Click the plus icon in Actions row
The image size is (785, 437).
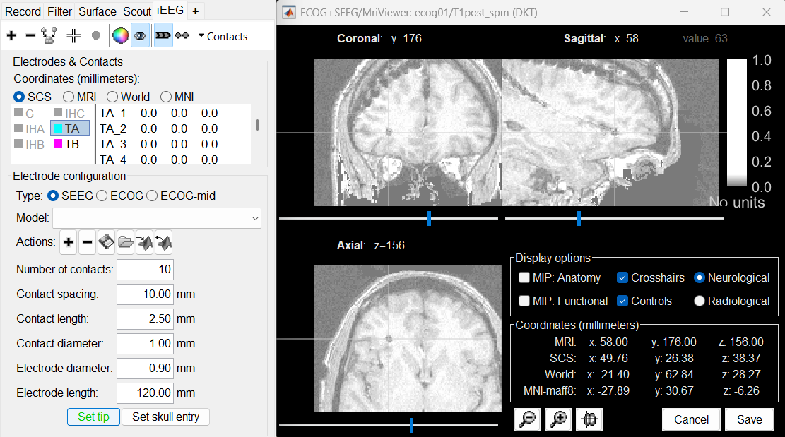tap(69, 243)
